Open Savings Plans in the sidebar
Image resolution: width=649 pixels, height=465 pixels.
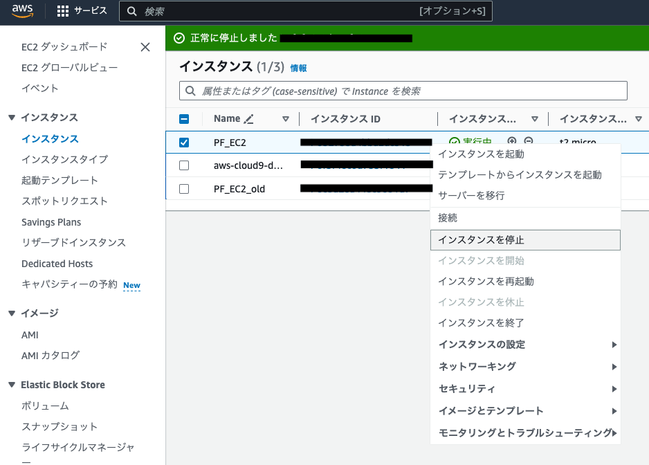coord(51,222)
